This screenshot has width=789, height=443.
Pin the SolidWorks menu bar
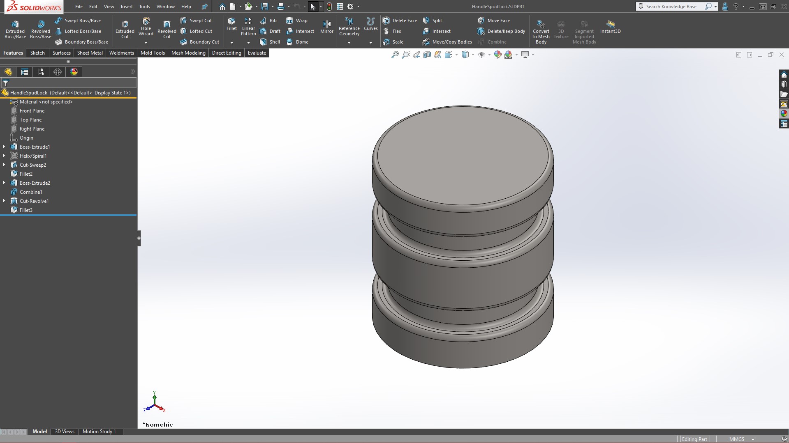(x=204, y=7)
